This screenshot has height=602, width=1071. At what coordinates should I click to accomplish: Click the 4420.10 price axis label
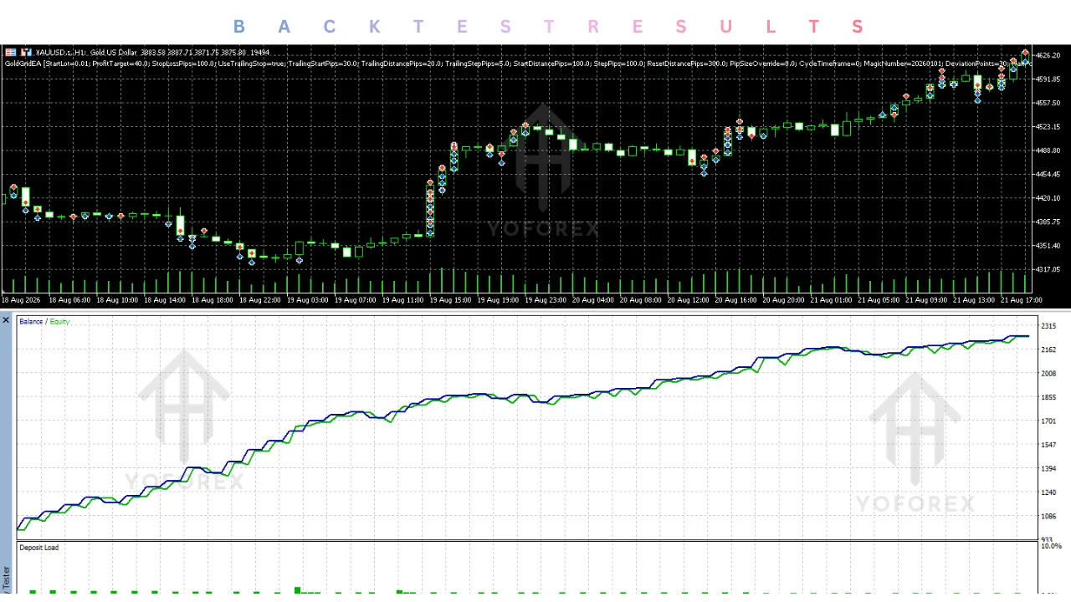pos(1048,198)
